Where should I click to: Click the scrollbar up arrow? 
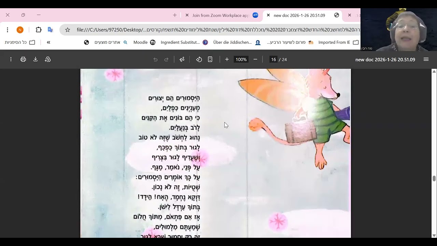click(x=434, y=71)
